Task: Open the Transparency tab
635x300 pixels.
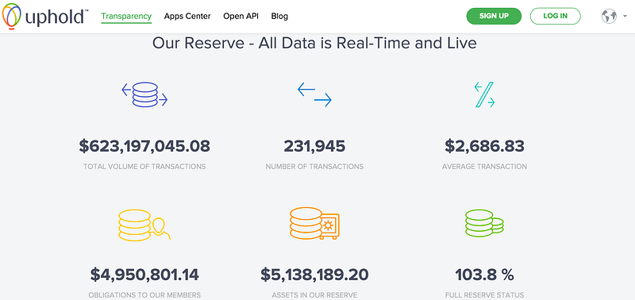Action: point(126,17)
